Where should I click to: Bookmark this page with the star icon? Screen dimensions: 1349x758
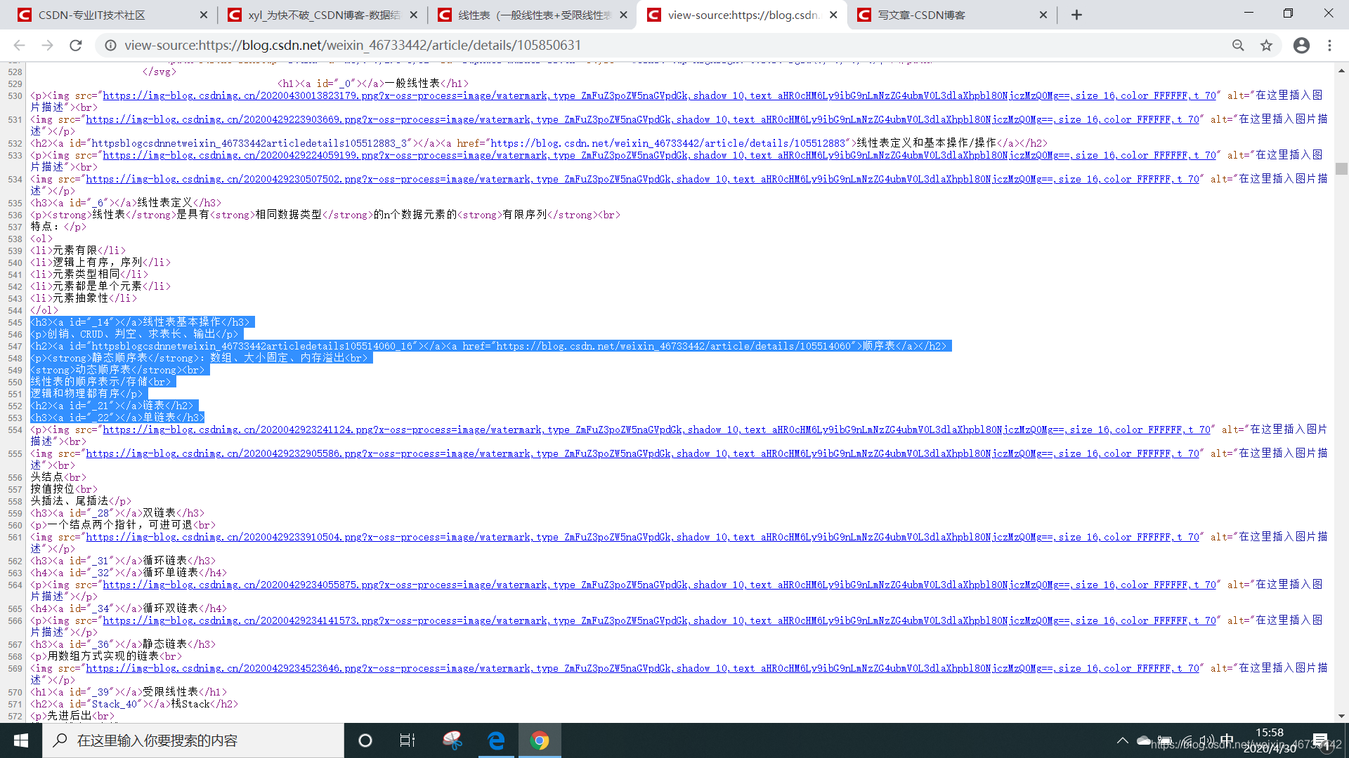[1266, 46]
